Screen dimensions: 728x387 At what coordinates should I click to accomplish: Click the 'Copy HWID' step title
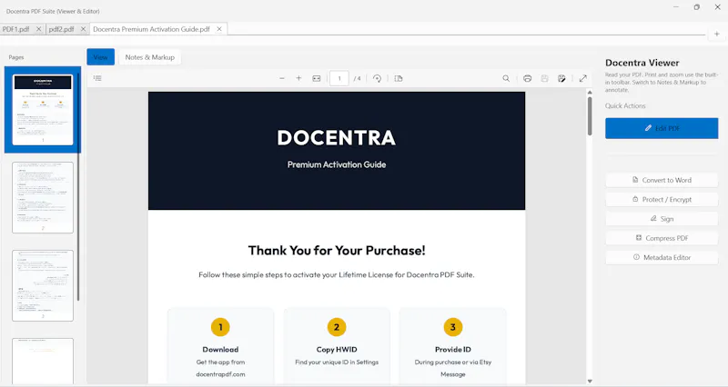pyautogui.click(x=337, y=350)
